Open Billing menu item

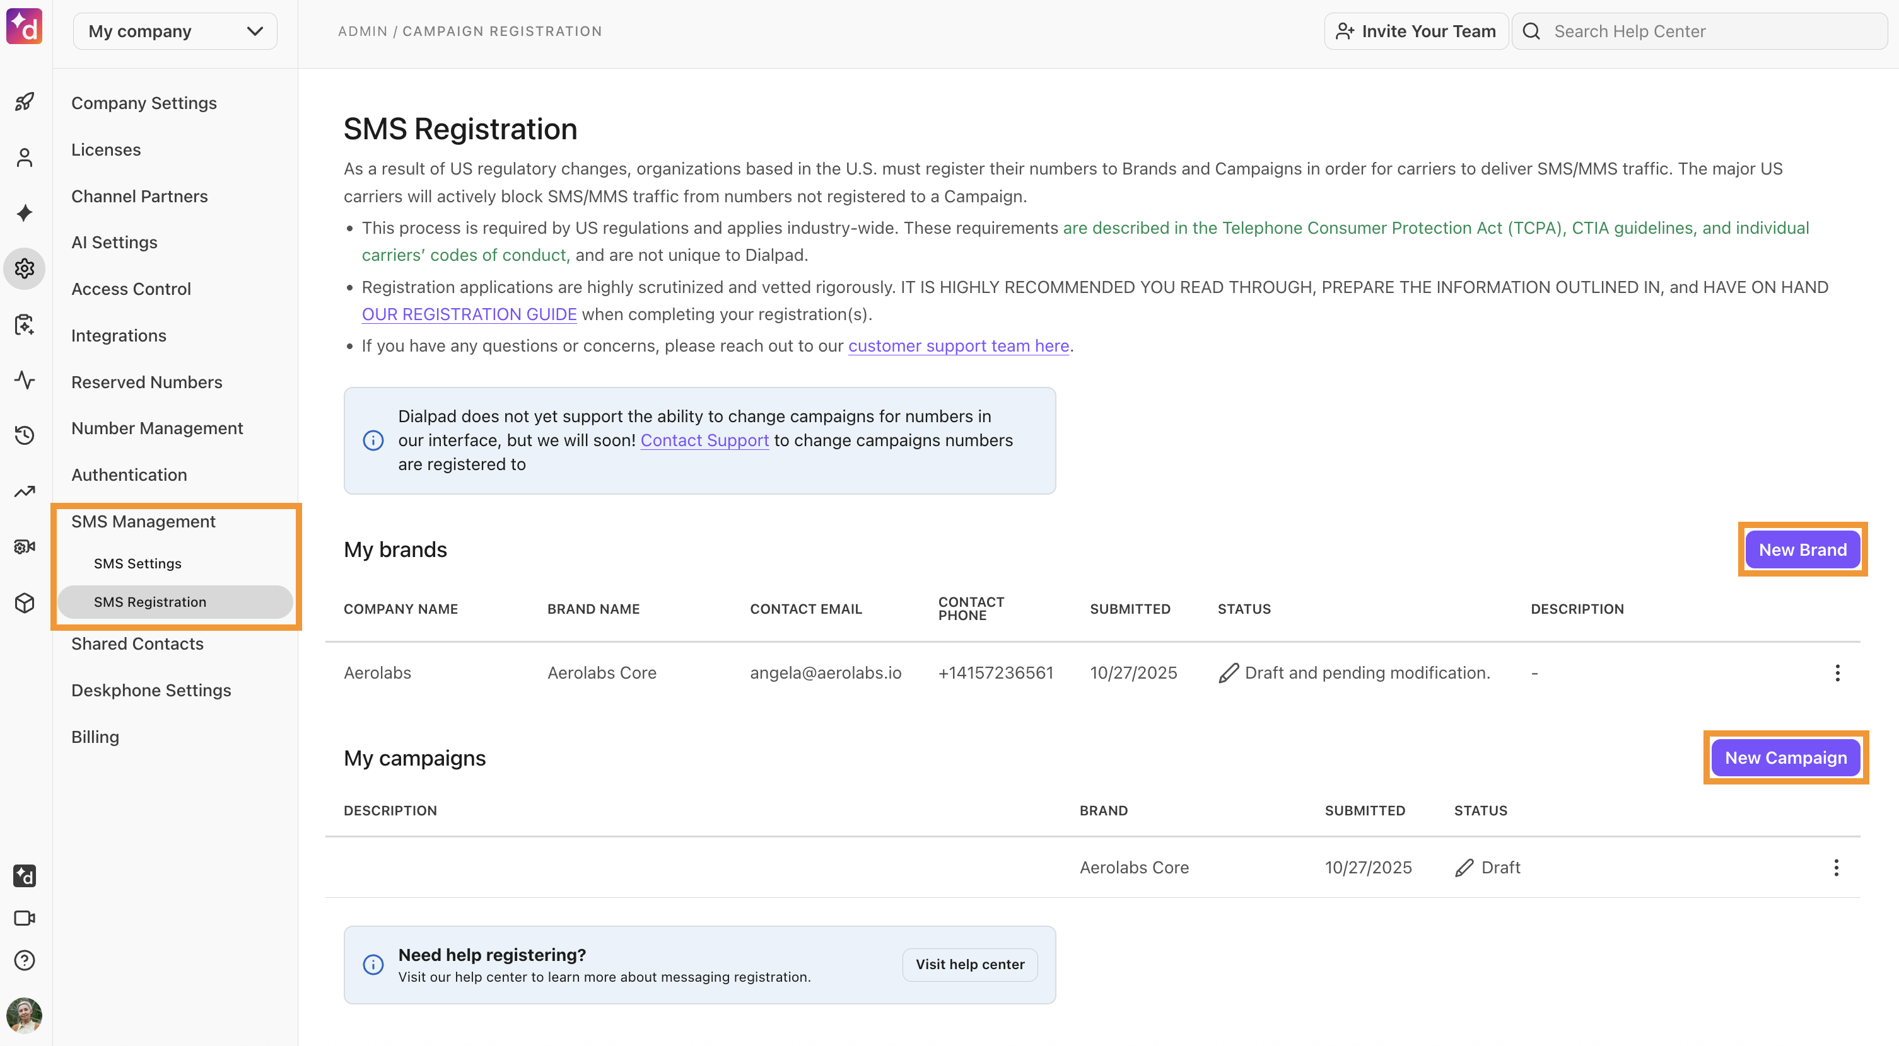click(95, 737)
